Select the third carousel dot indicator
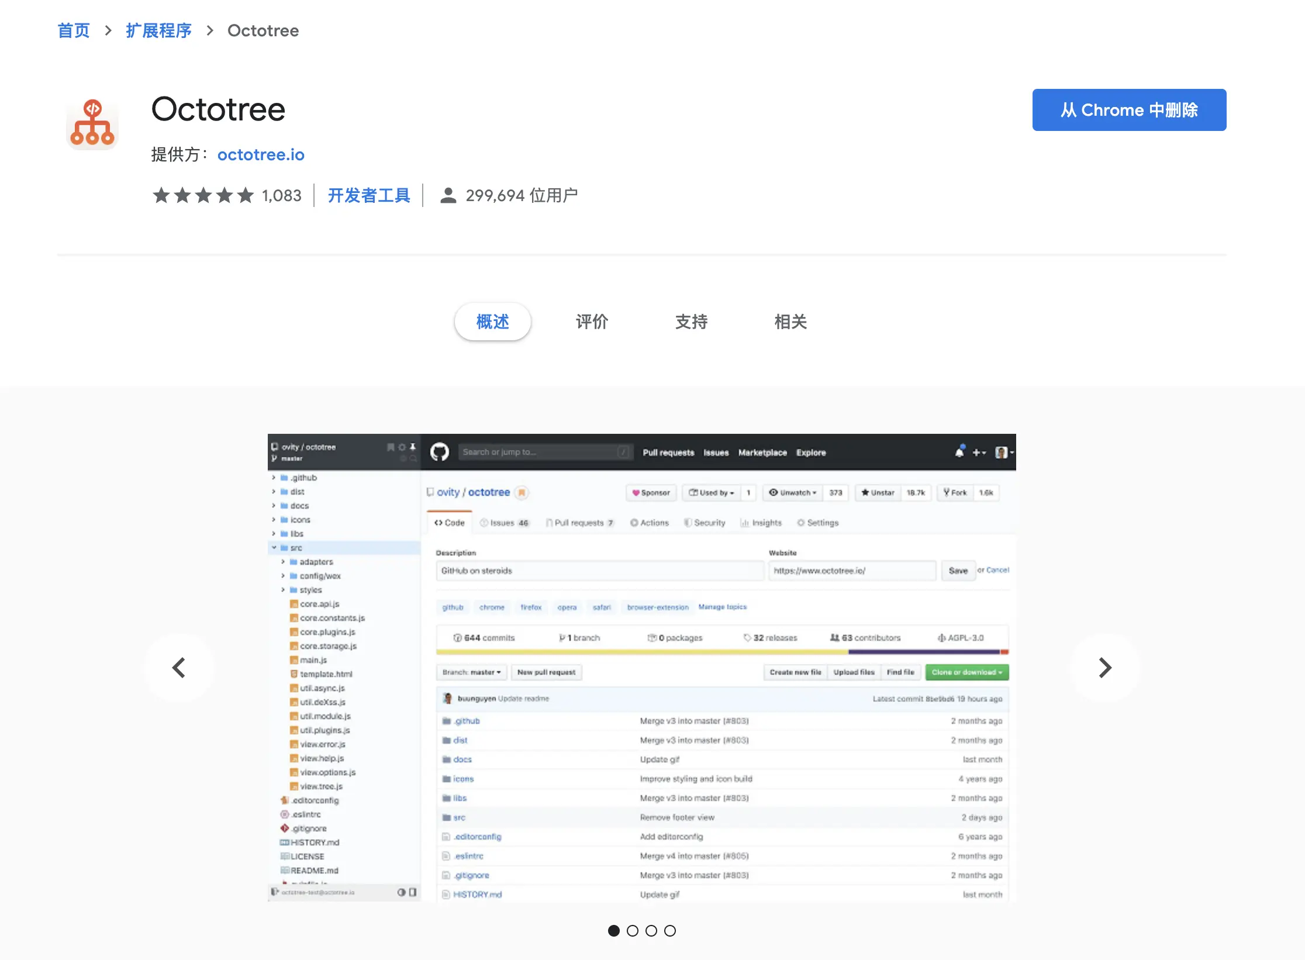This screenshot has width=1305, height=960. pos(651,931)
